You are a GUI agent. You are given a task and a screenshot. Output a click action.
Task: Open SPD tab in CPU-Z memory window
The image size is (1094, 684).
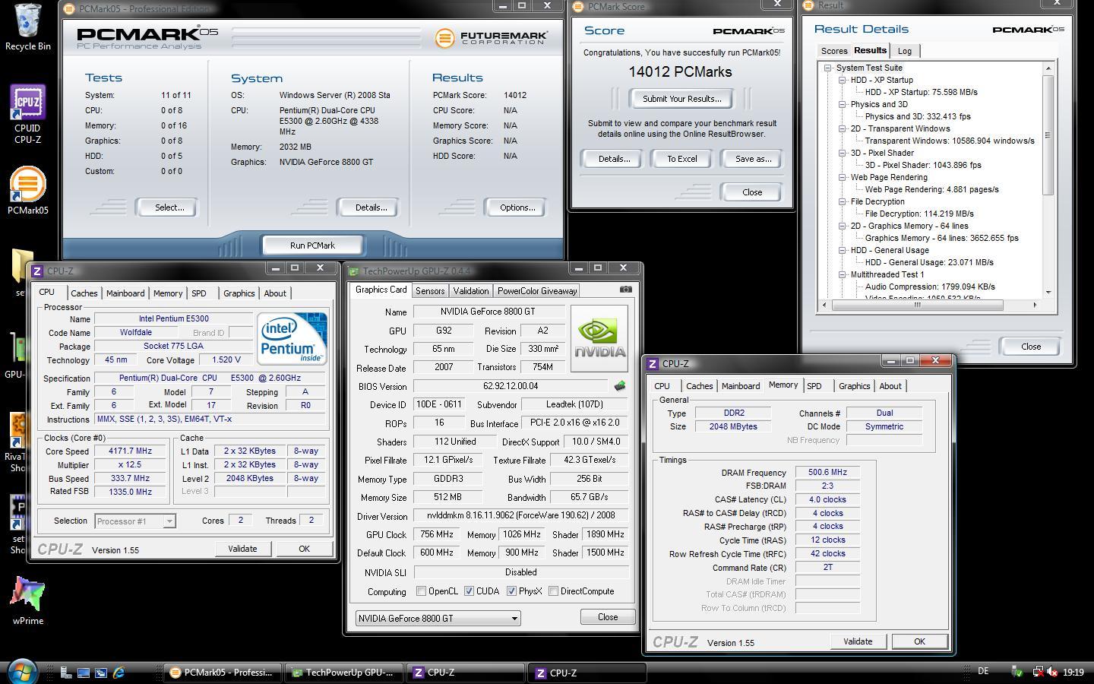coord(814,386)
